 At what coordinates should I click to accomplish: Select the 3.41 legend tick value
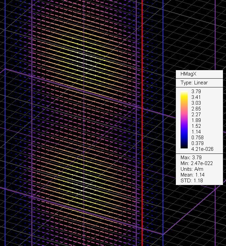point(197,97)
